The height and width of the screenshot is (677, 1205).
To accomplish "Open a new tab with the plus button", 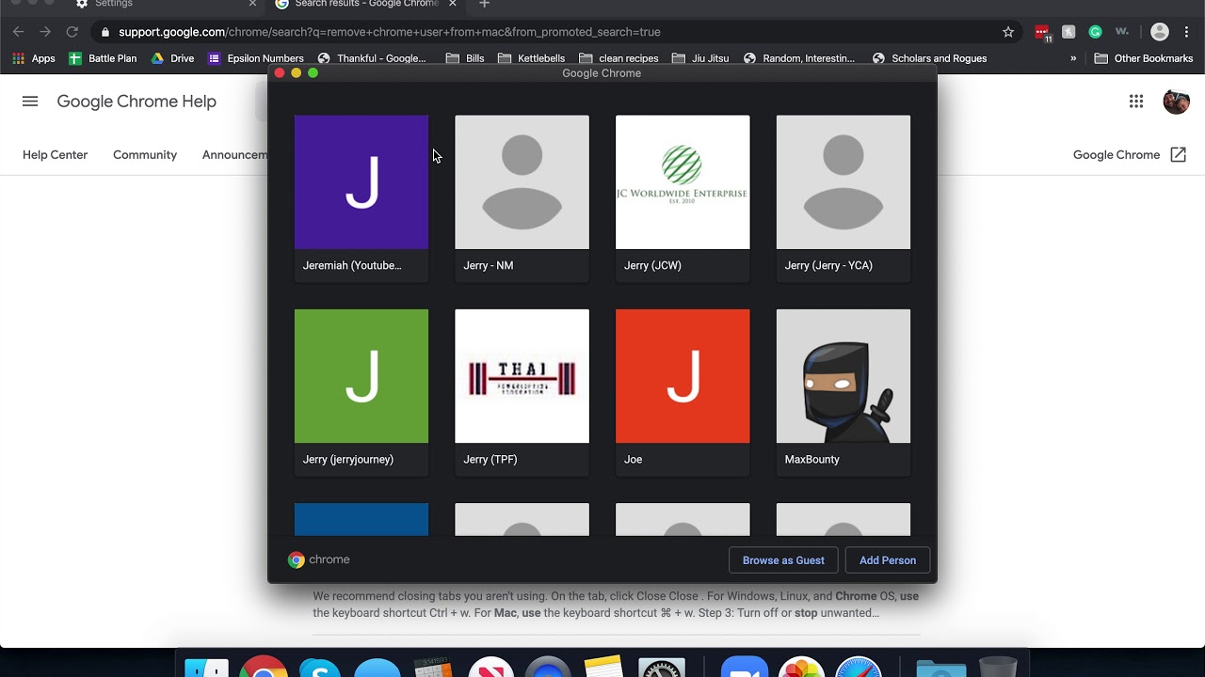I will point(484,4).
